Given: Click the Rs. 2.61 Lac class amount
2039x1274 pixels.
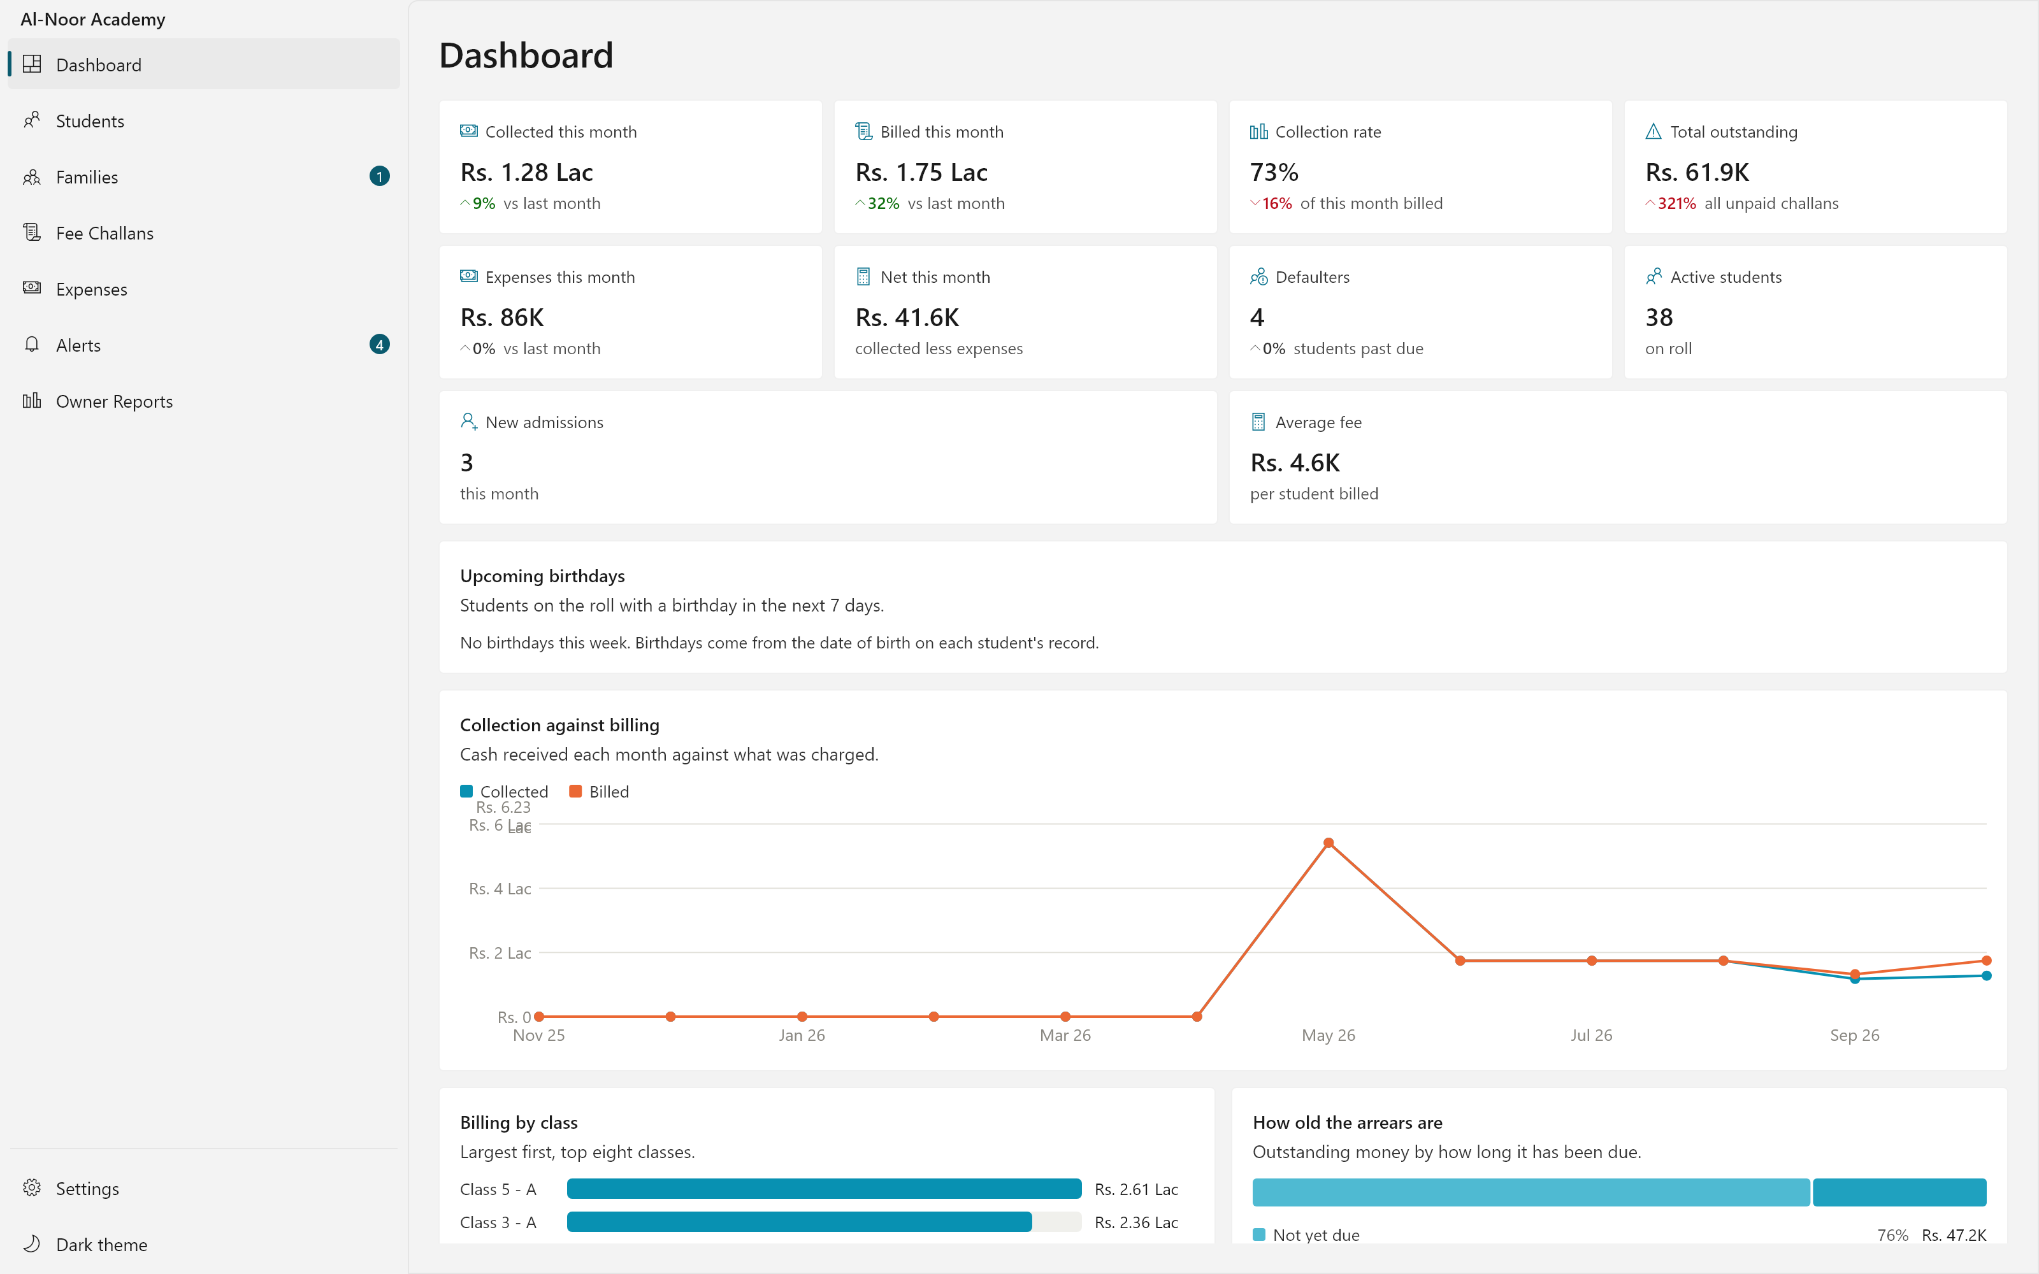Looking at the screenshot, I should [1135, 1189].
